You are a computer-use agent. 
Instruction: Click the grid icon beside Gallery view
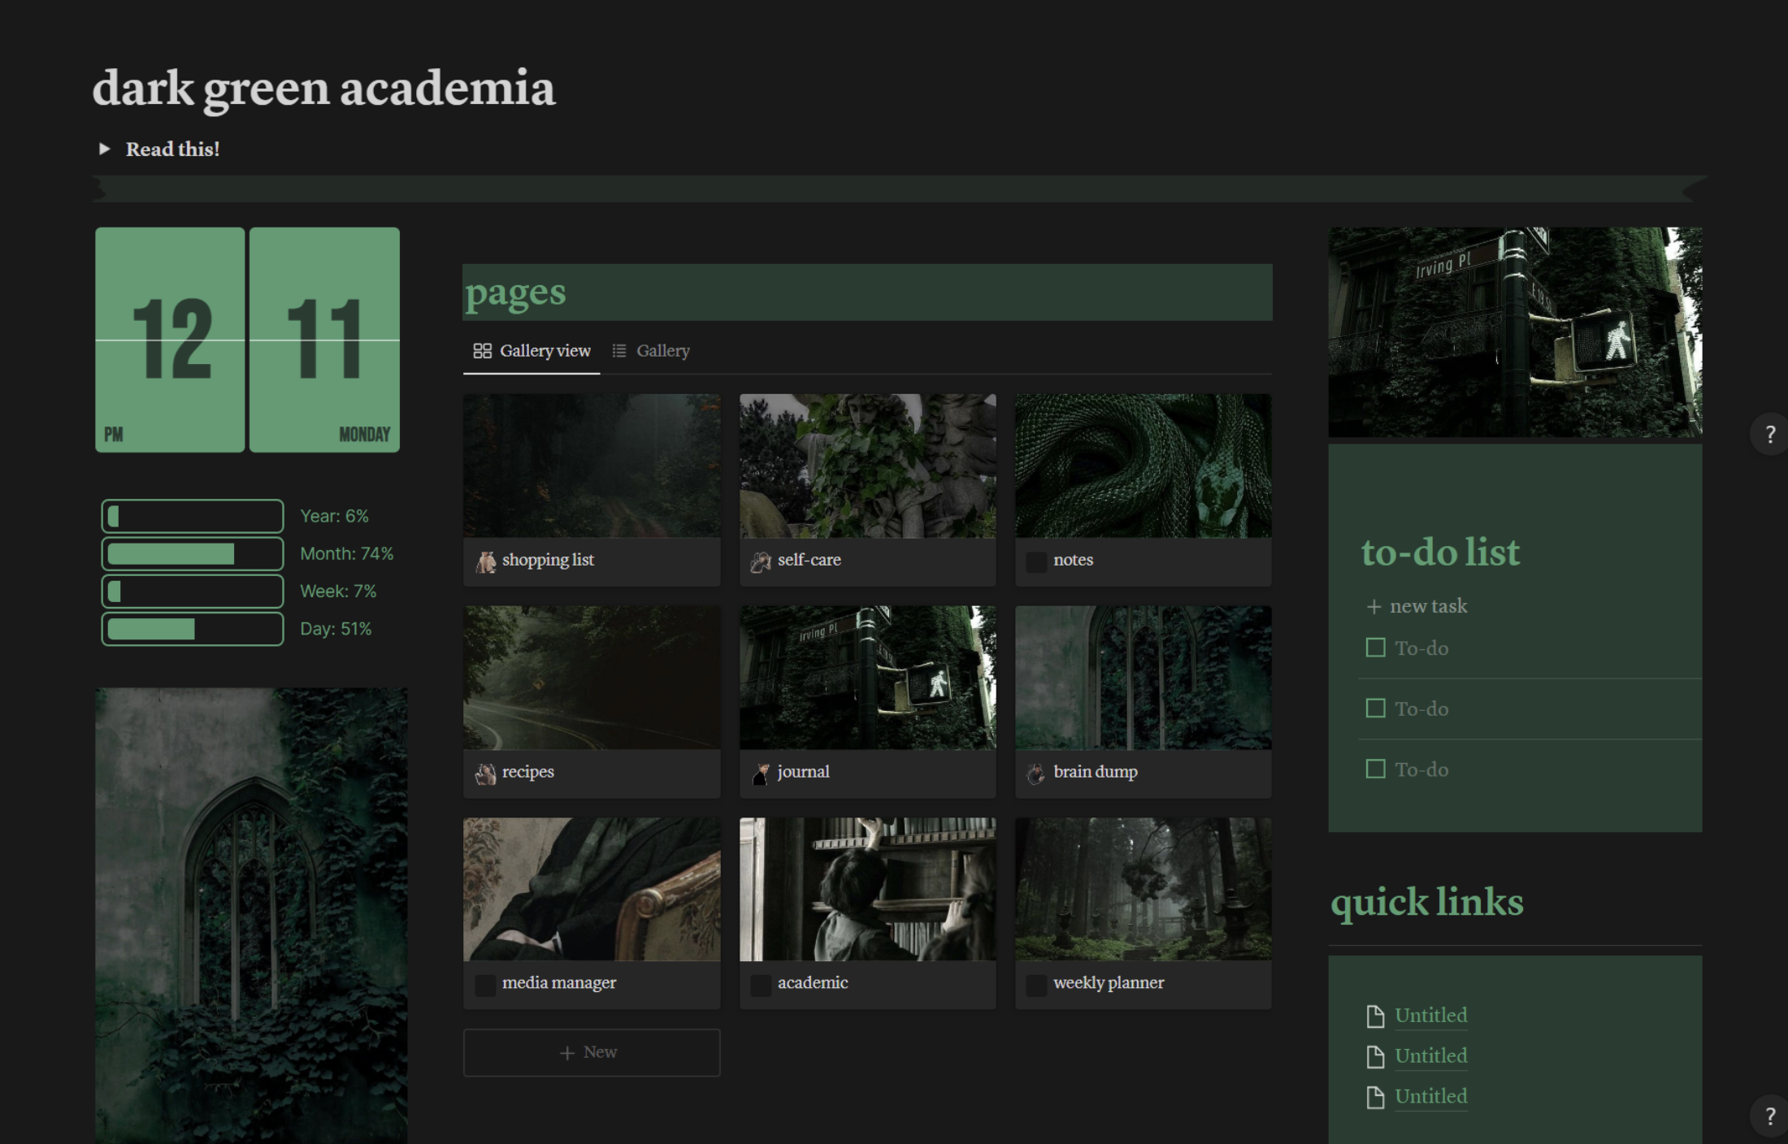482,350
